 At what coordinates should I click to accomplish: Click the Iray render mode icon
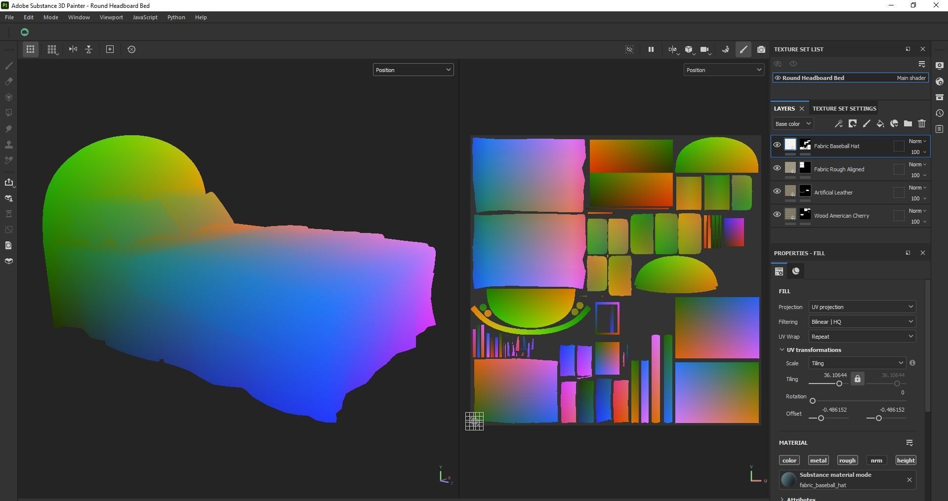coord(726,49)
